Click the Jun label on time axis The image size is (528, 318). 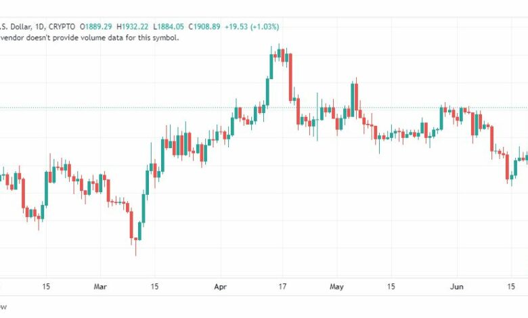(x=456, y=286)
